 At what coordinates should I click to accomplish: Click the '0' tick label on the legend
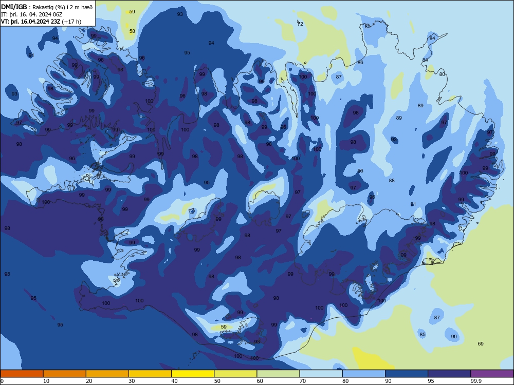click(x=2, y=381)
